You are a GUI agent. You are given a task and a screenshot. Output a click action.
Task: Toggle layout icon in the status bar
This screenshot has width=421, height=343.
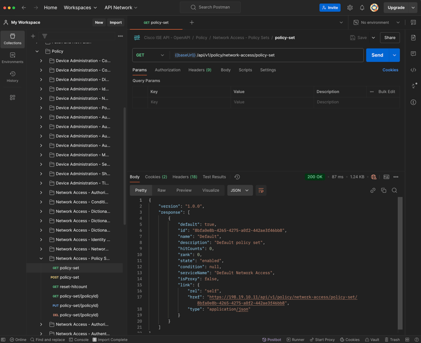pos(407,340)
